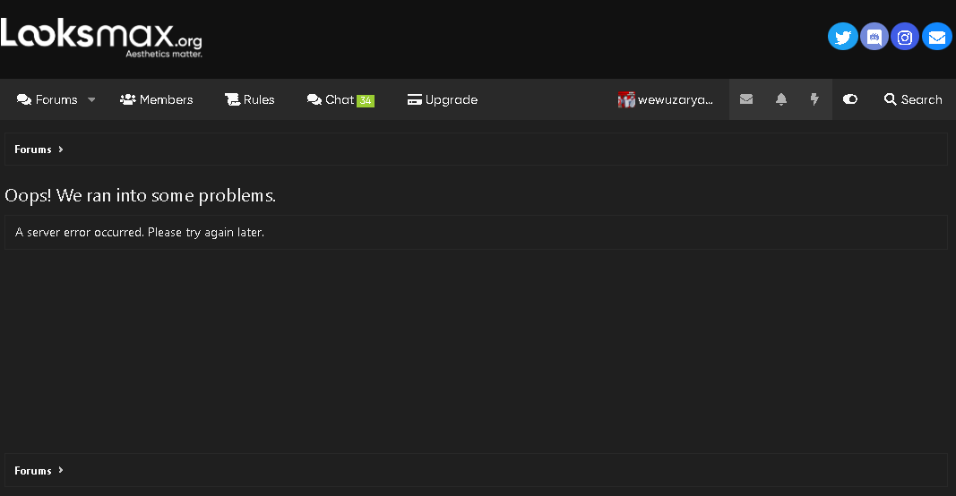Click the bottom Forums breadcrumb link
This screenshot has width=956, height=496.
point(33,471)
